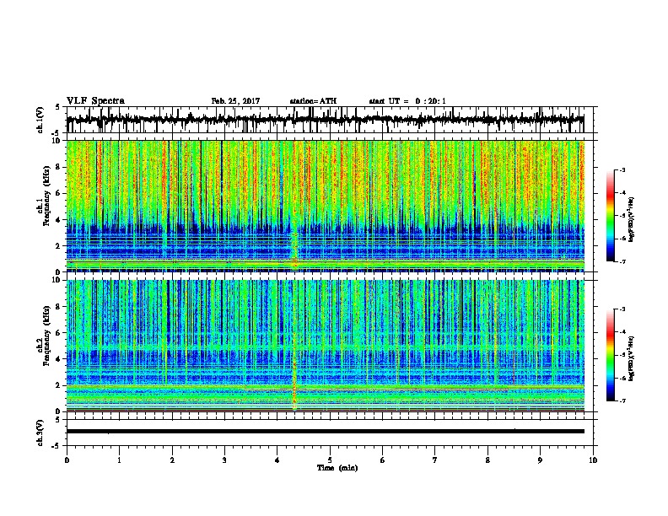Click the "Time (min)" axis title
Screen dimensions: 668x516
(x=337, y=468)
